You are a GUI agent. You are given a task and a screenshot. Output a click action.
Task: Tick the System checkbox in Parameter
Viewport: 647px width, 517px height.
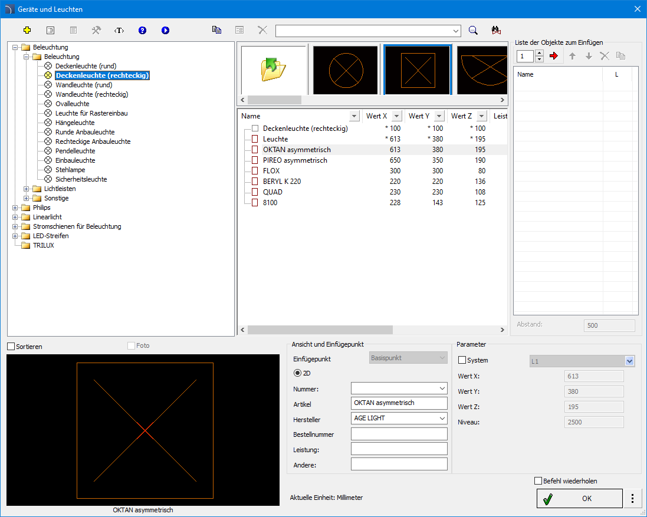coord(462,360)
